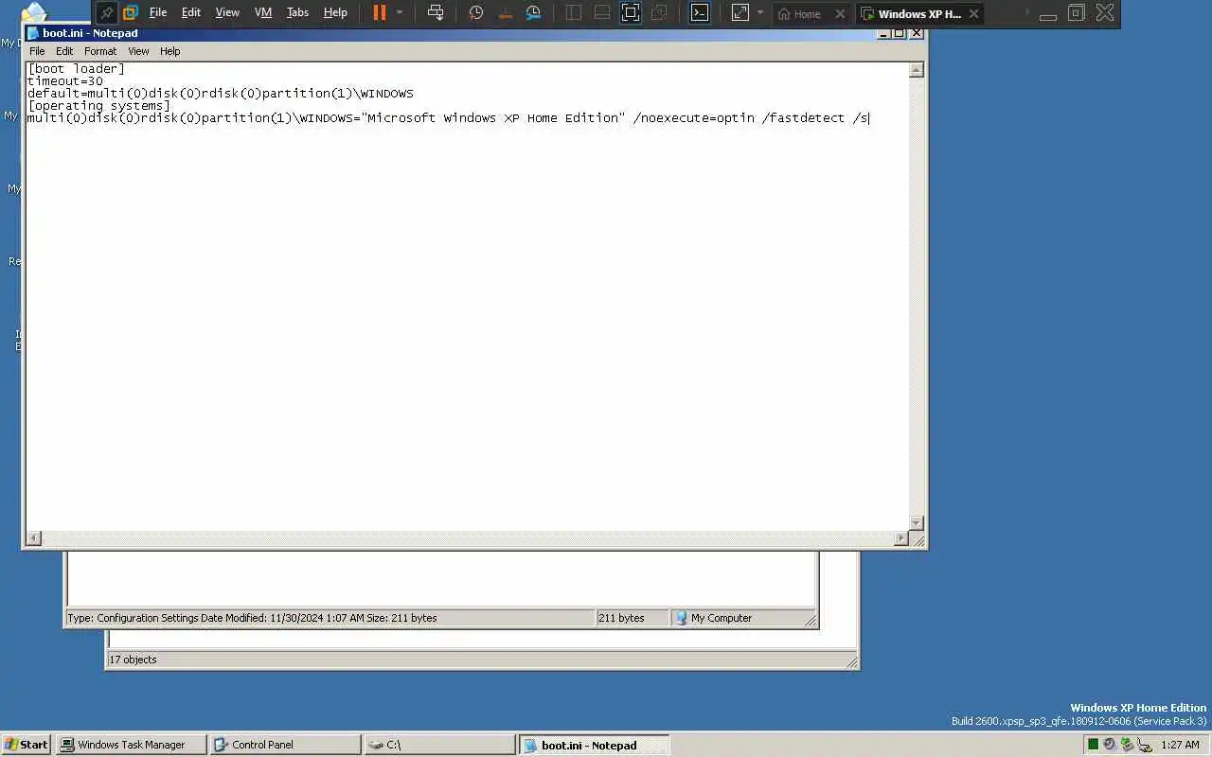Open the VM menu
Screen dimensions: 1212x757
point(263,13)
